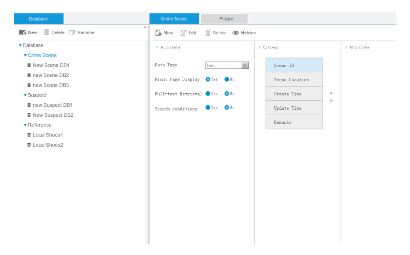Collapse the Reference tree node
Screen dimensions: 410x255
25,125
